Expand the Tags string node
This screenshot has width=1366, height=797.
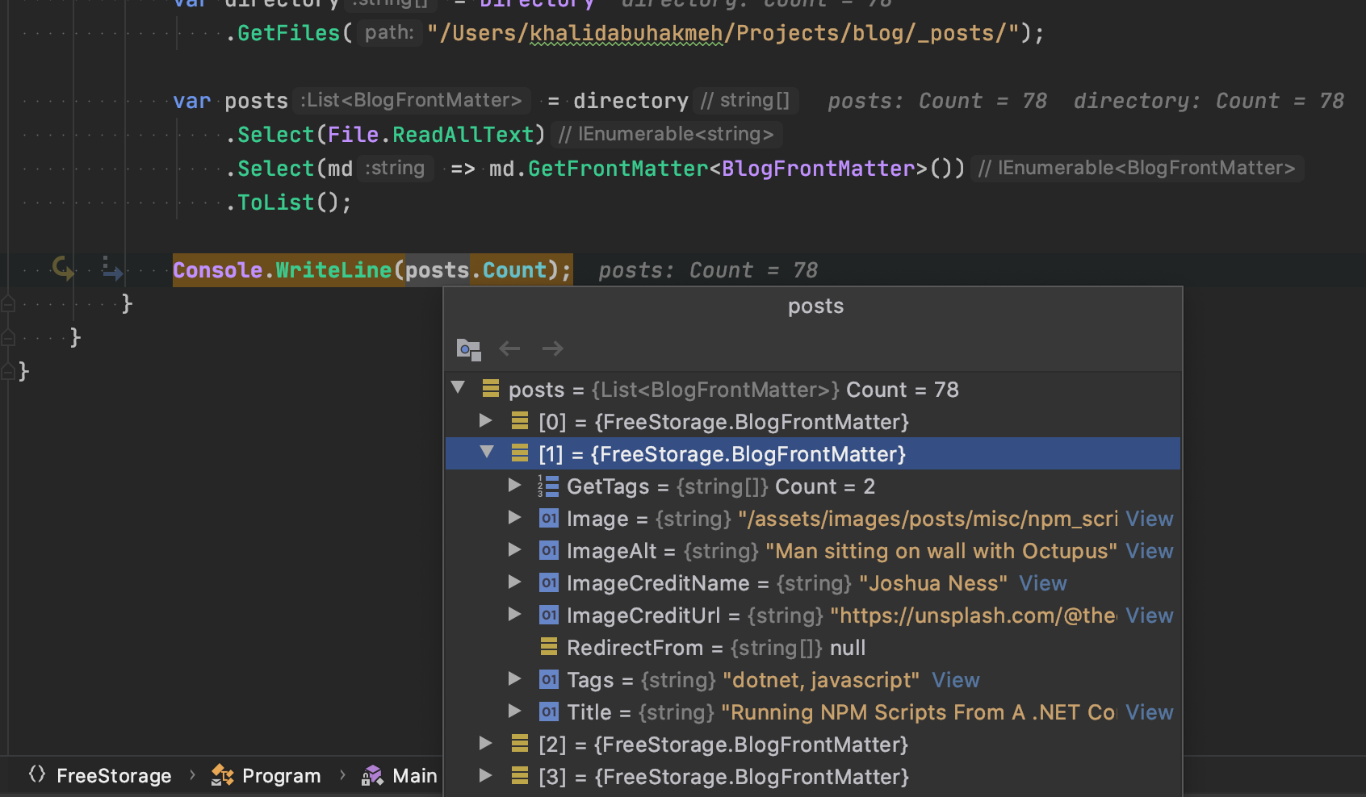pyautogui.click(x=514, y=678)
